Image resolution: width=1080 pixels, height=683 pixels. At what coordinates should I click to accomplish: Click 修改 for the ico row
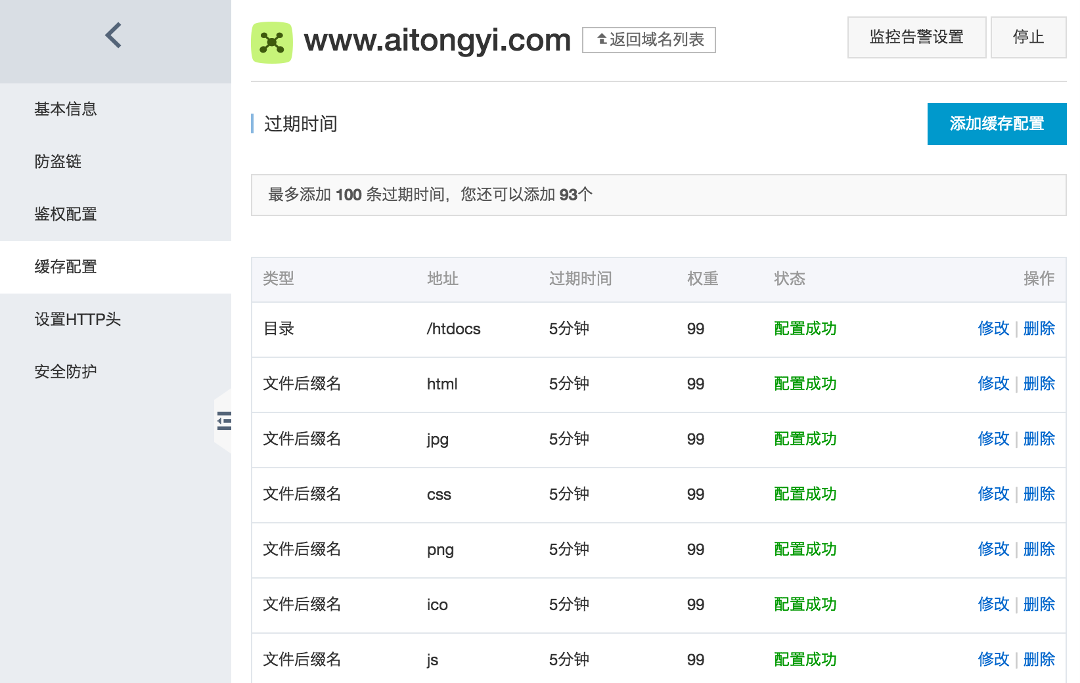[x=993, y=604]
